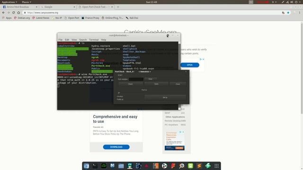The image size is (303, 170).
Task: Click the workspace switcher icon in top panel
Action: point(251,2)
